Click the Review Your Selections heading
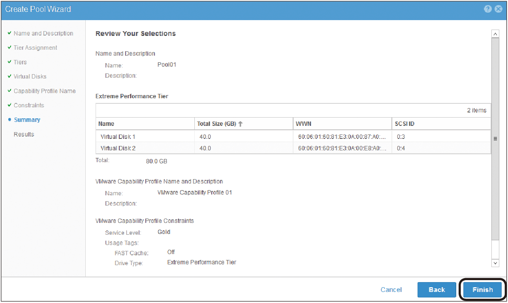This screenshot has width=508, height=303. pos(135,34)
